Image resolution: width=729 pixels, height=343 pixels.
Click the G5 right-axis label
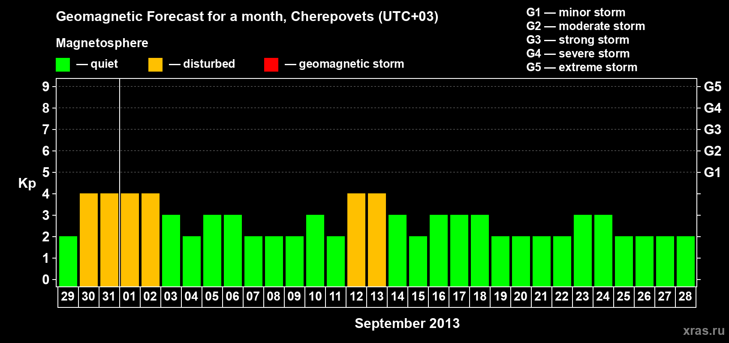click(x=712, y=87)
